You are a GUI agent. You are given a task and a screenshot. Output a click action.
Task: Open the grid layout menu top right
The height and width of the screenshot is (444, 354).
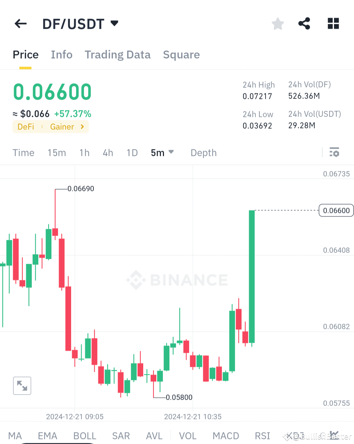(x=333, y=23)
